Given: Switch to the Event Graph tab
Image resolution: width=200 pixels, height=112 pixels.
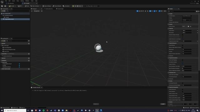Looking at the screenshot, I should [x=60, y=9].
